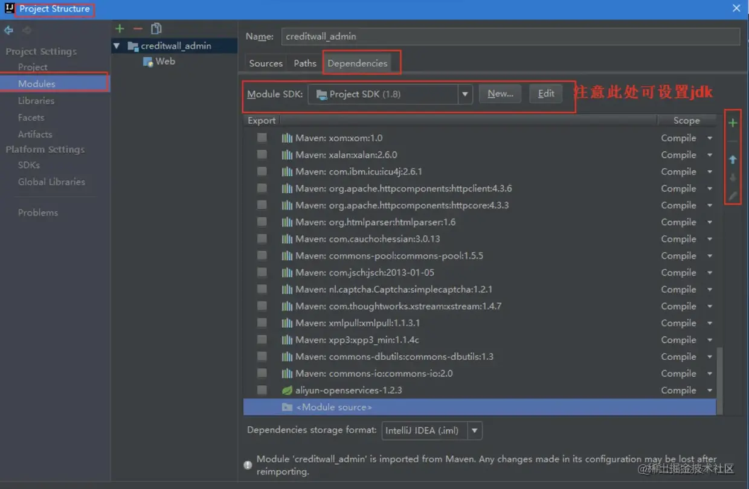This screenshot has width=749, height=489.
Task: Click library icon of xalan:xalan:2.6.0
Action: [x=287, y=155]
